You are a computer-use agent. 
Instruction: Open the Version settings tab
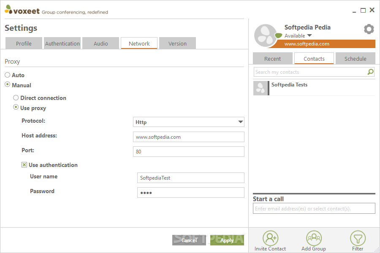point(177,43)
